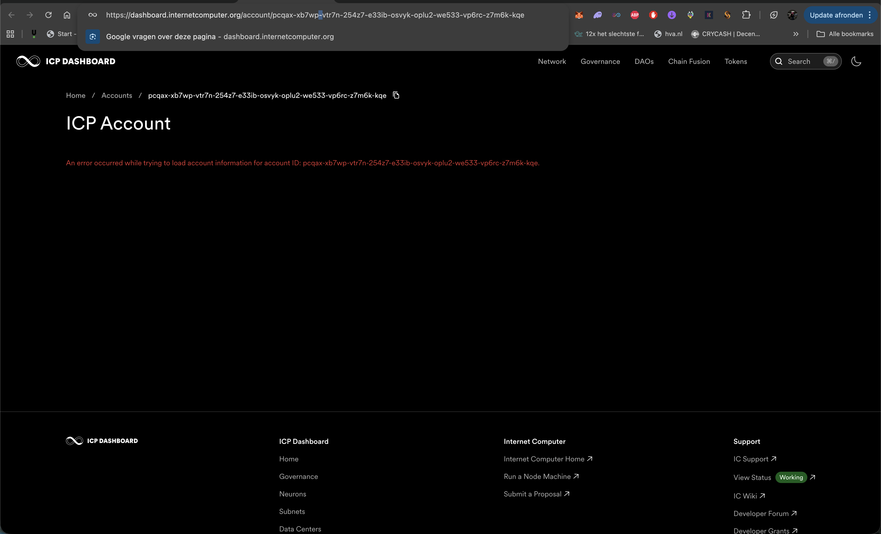Open the Adblock Plus ABP extension icon
This screenshot has width=881, height=534.
coord(635,15)
